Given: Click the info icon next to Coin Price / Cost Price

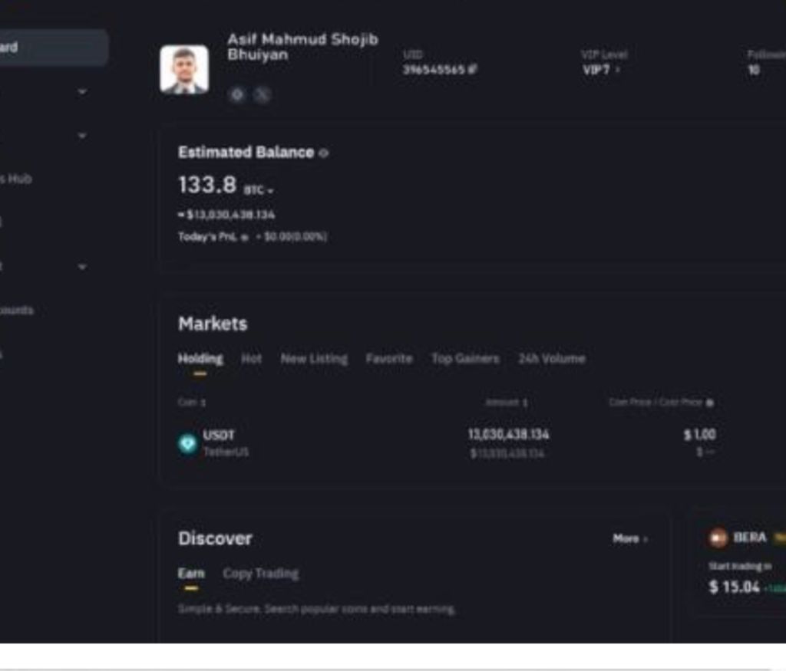Looking at the screenshot, I should click(709, 403).
